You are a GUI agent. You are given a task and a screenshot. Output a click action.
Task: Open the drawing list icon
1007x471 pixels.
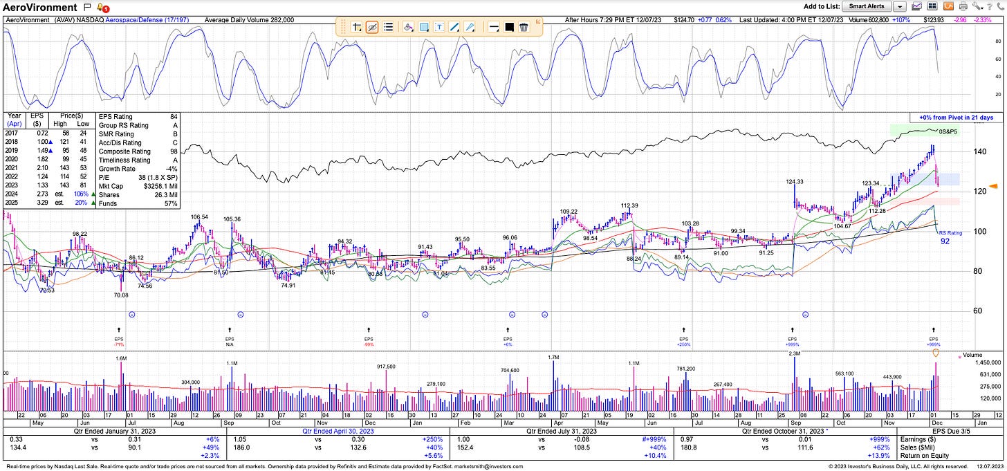pos(388,27)
